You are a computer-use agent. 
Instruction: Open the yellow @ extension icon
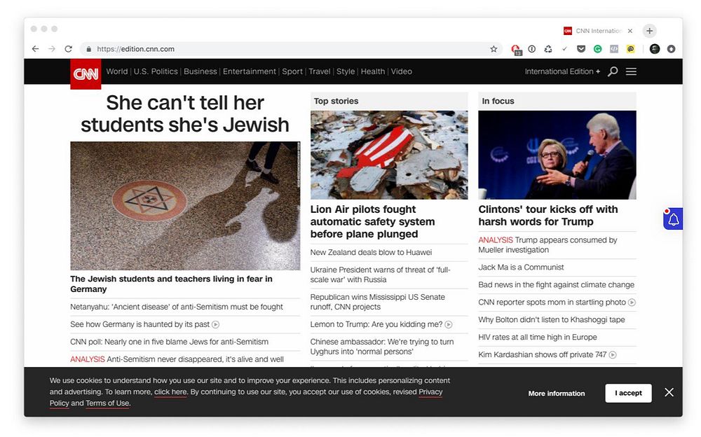point(630,49)
